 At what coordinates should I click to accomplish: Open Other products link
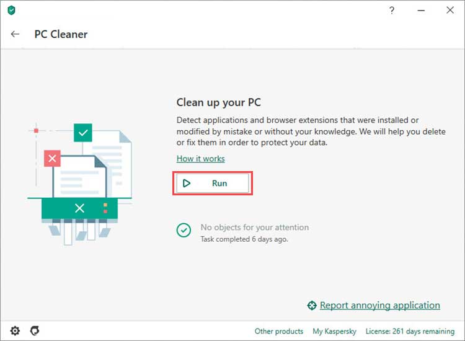coord(279,331)
